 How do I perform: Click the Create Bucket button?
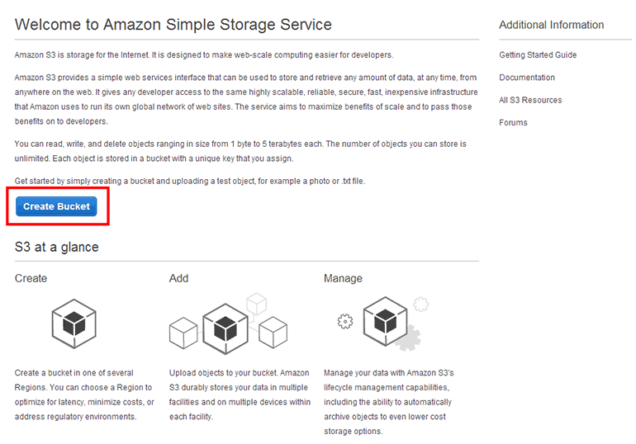pos(56,206)
